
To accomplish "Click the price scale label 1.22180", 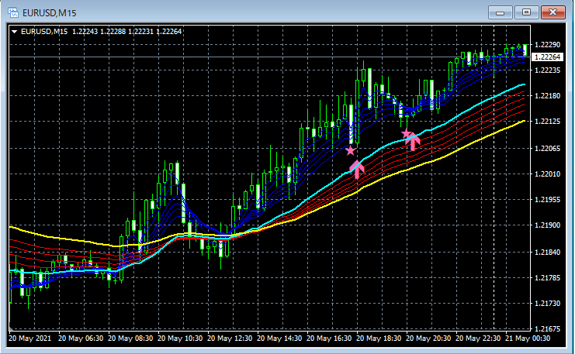I will click(x=548, y=96).
